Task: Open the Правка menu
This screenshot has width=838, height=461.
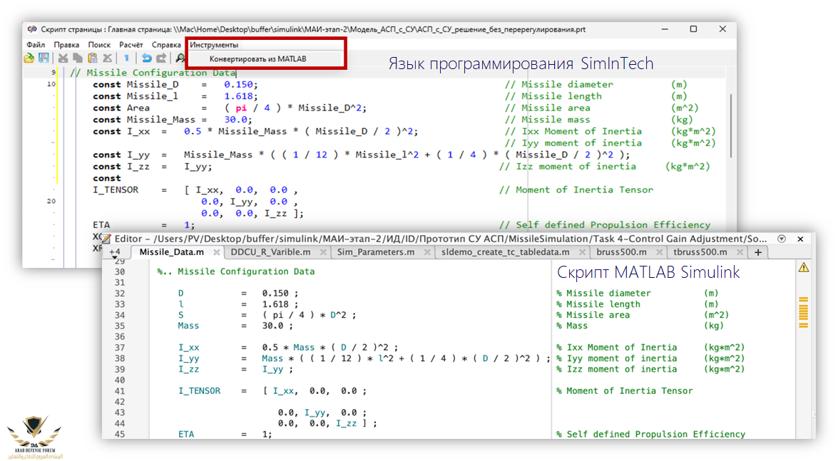Action: coord(66,45)
